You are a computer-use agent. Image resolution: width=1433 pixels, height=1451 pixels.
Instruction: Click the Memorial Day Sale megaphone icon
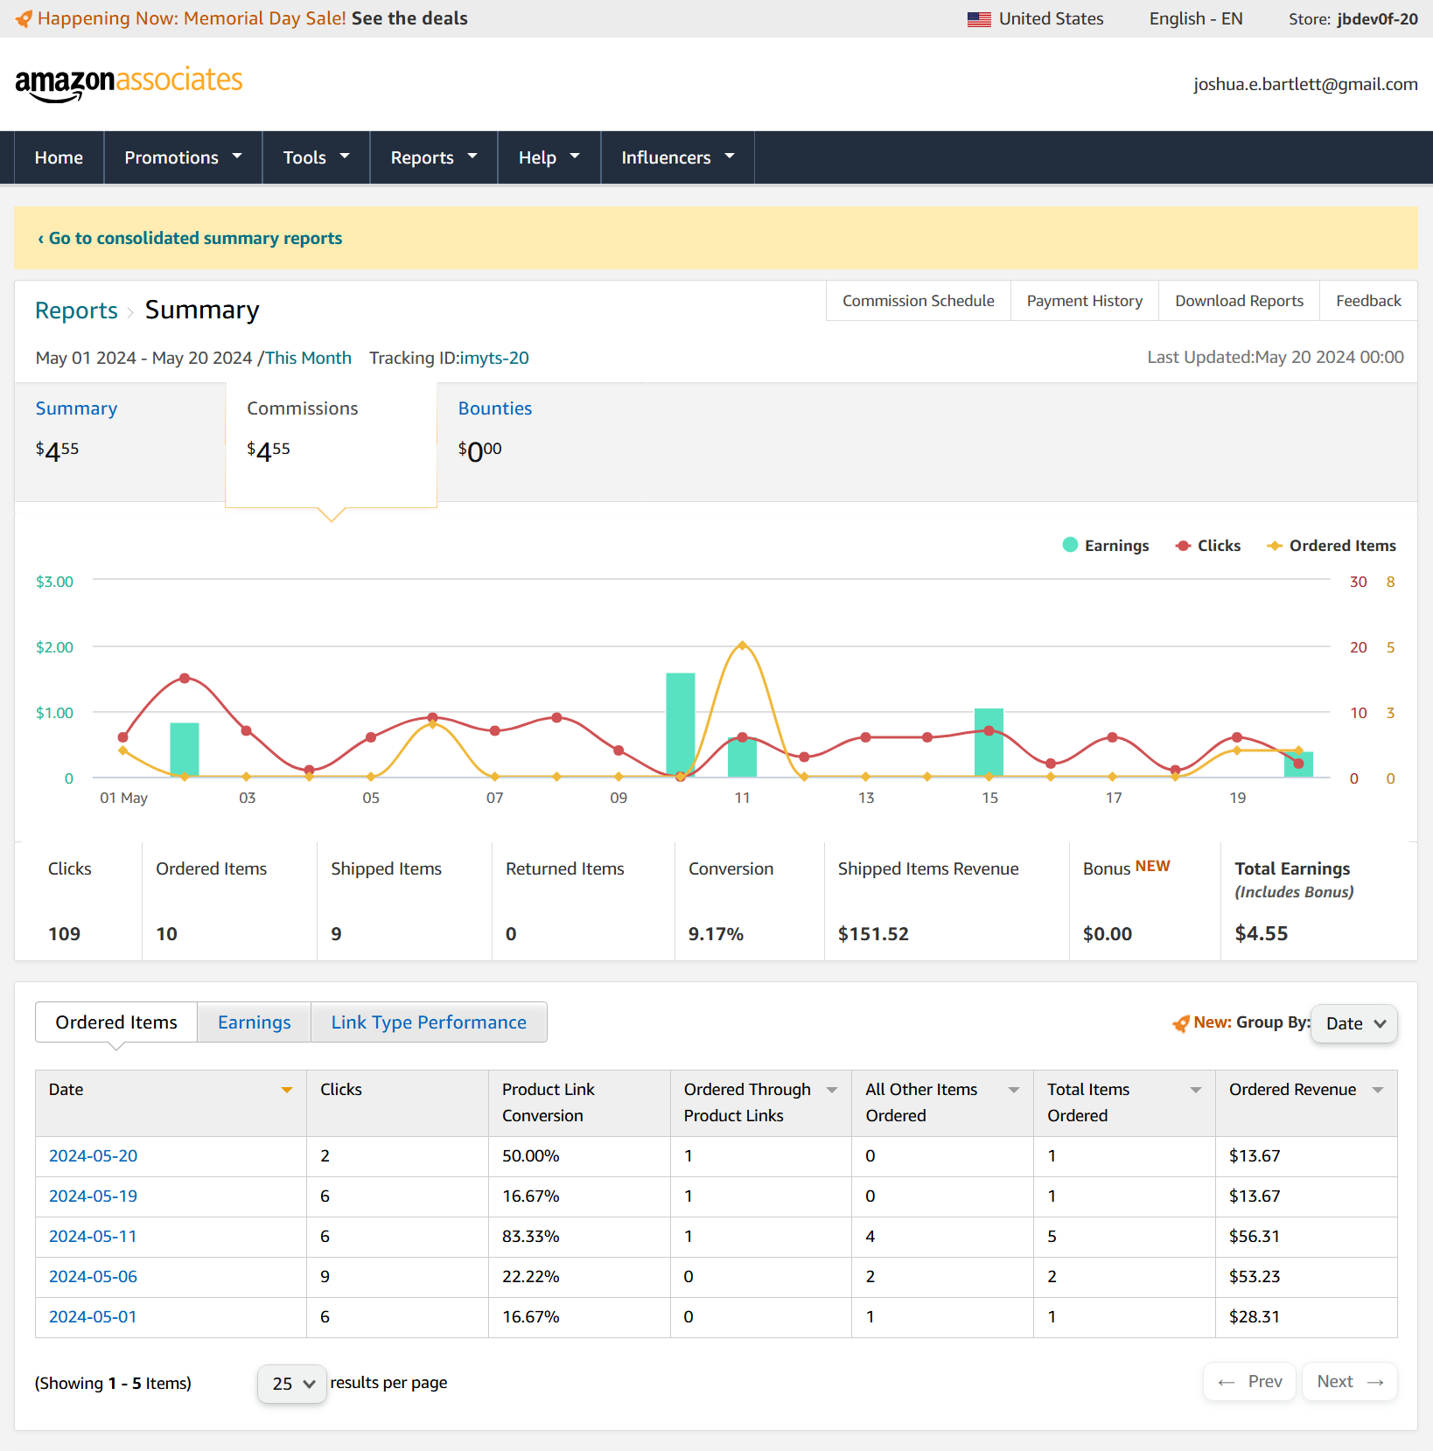[x=24, y=18]
